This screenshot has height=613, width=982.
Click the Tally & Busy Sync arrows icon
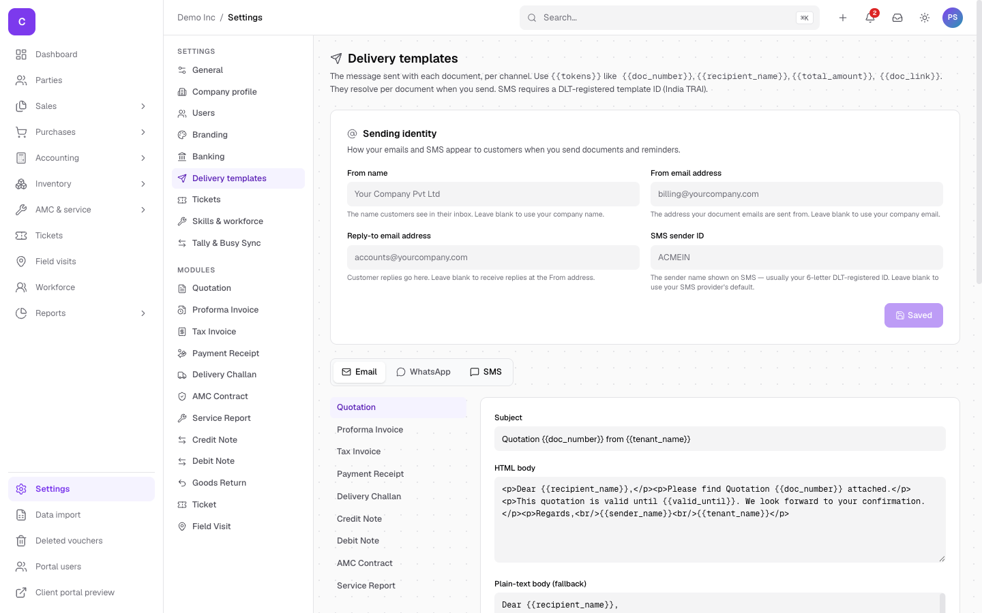point(182,243)
